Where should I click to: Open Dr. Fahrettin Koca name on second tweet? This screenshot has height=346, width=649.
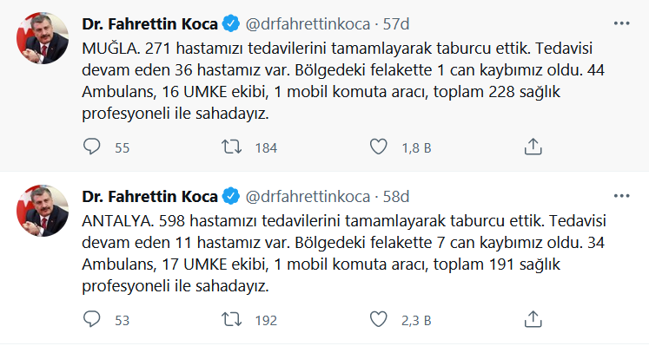coord(149,197)
